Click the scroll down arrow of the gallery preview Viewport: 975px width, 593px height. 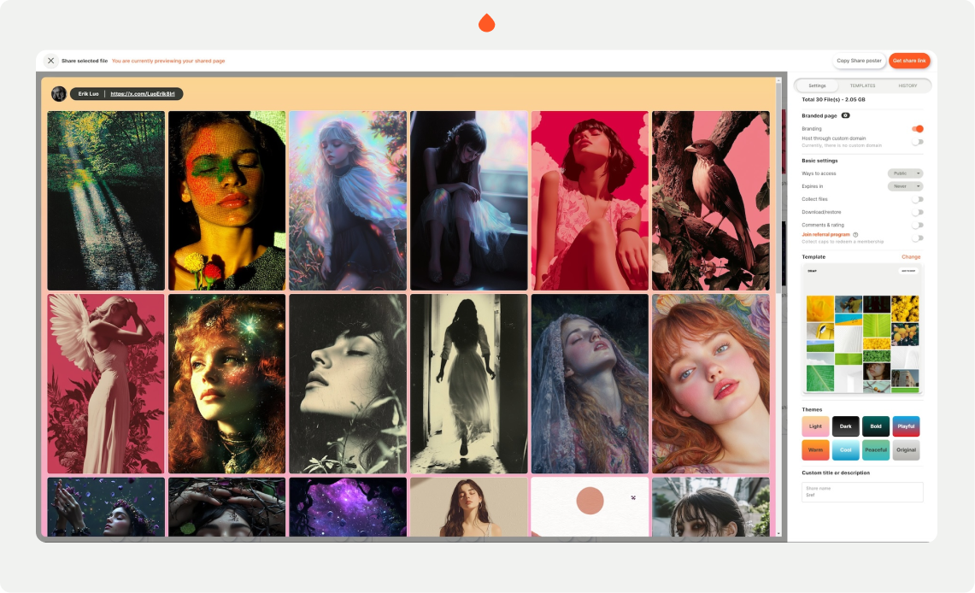point(778,533)
